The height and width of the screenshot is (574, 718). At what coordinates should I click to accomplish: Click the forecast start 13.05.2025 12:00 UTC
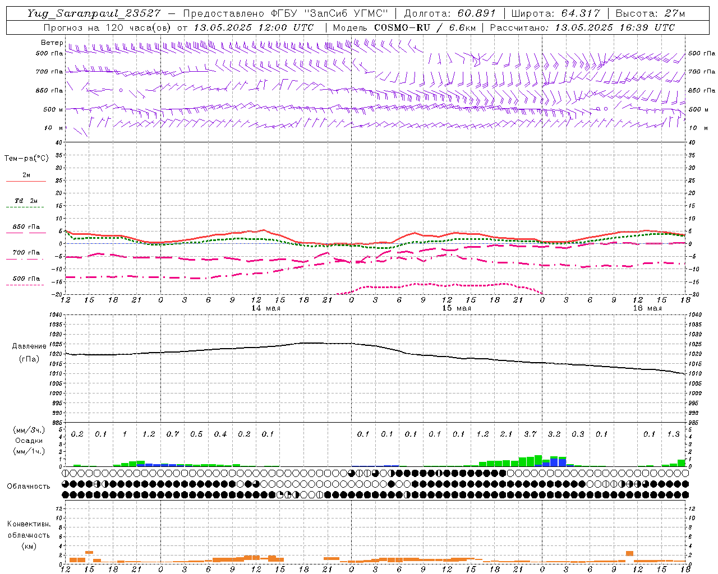point(254,27)
